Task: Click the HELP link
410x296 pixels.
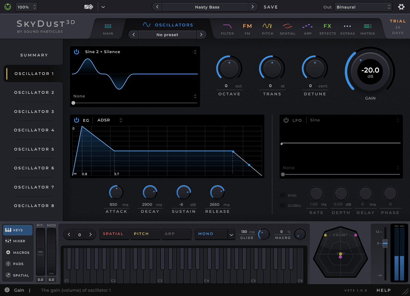Action: [x=384, y=290]
